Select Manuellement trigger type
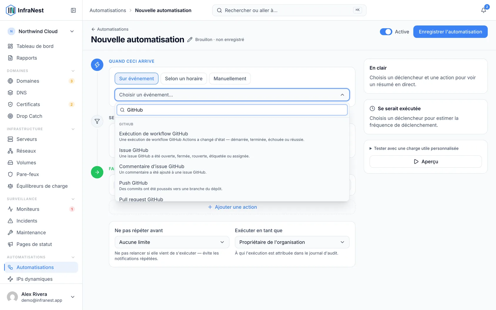 tap(230, 78)
